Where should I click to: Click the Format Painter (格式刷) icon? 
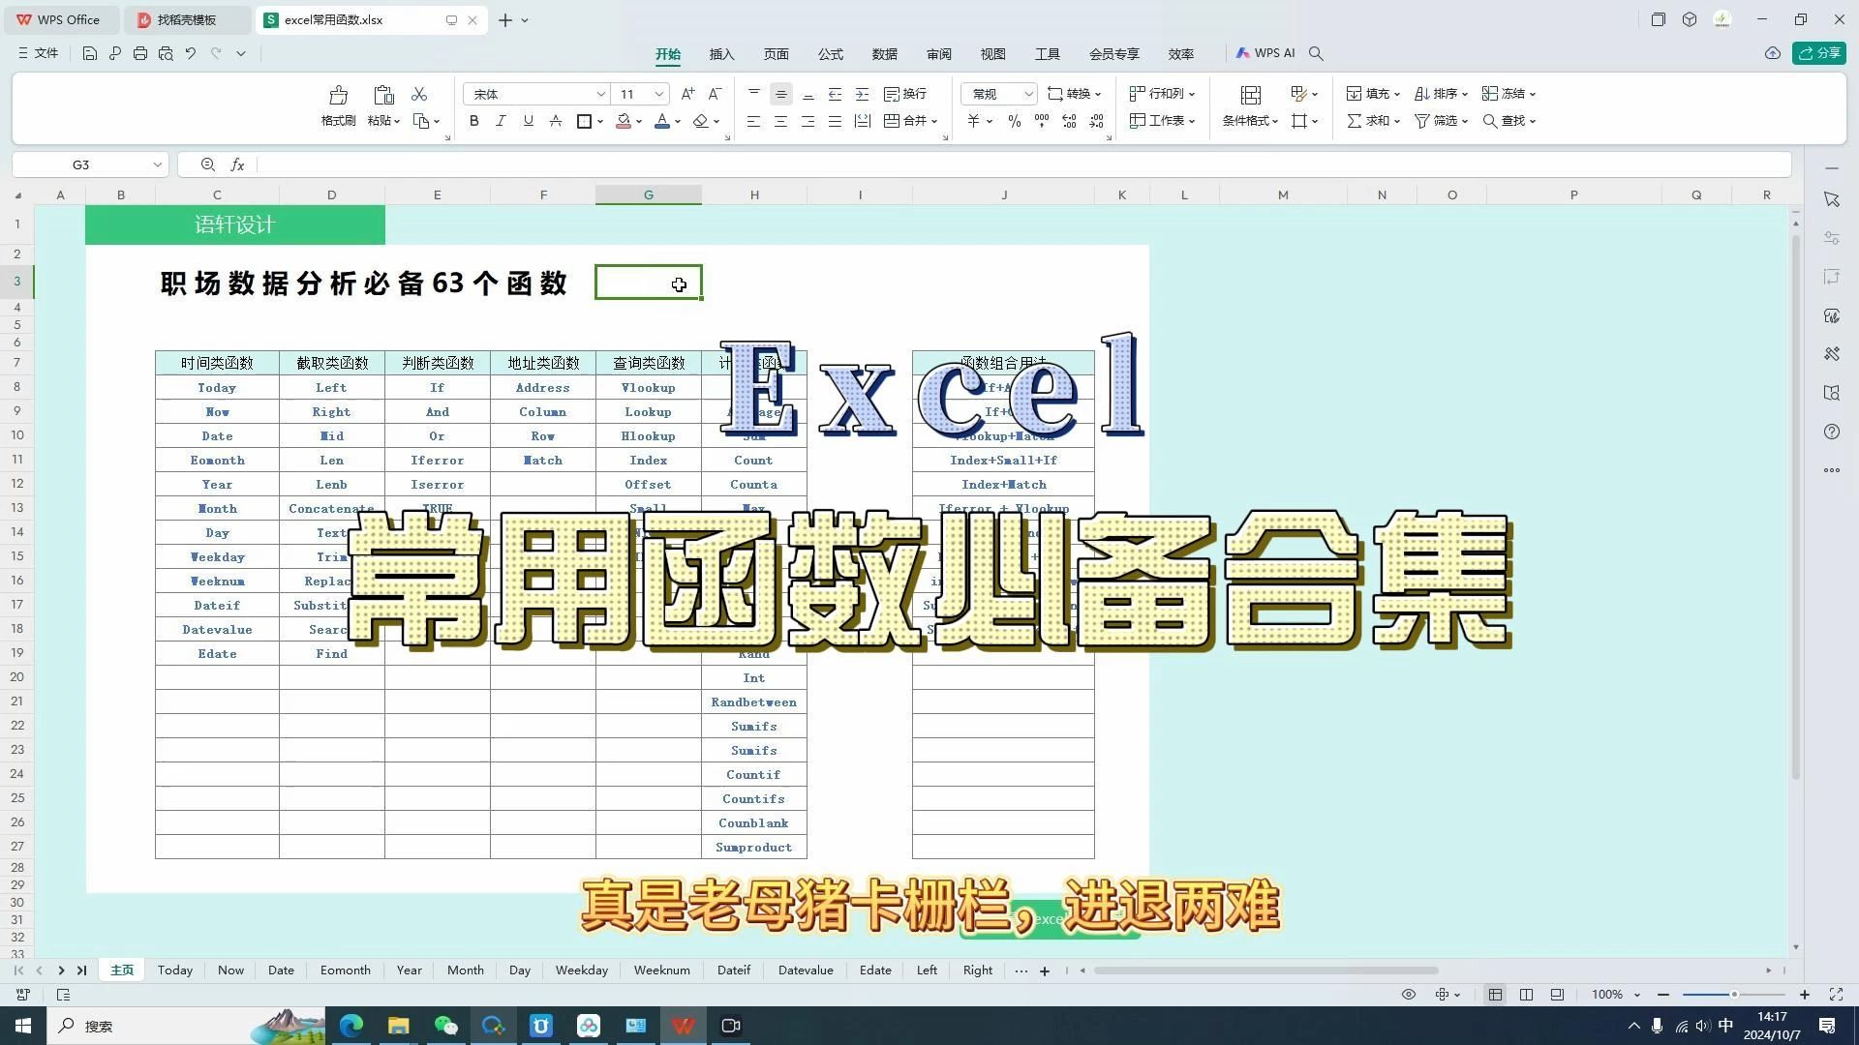[338, 95]
